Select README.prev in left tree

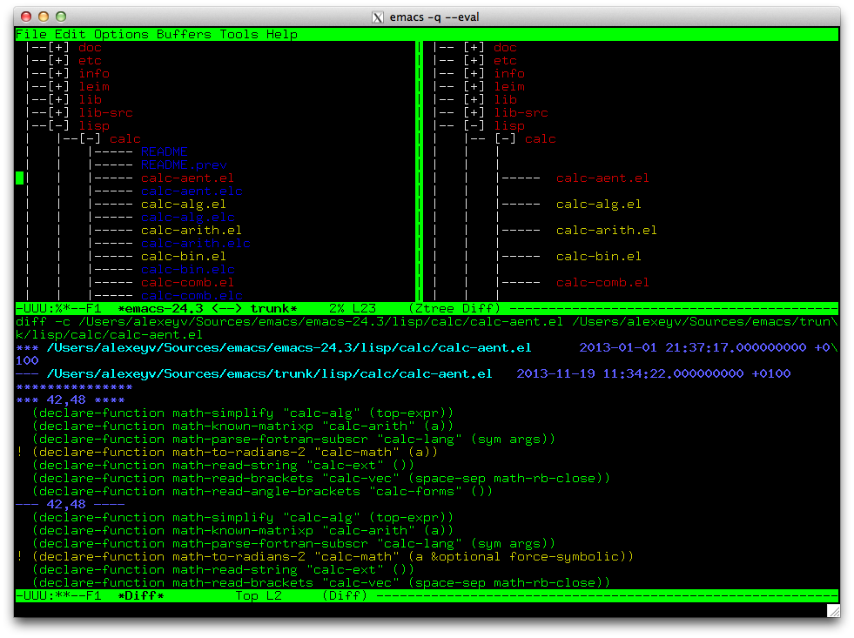tap(184, 165)
